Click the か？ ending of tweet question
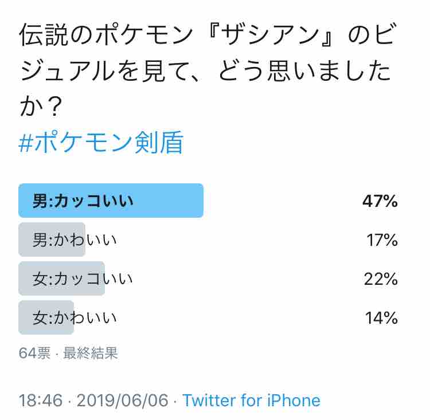The image size is (430, 420). (41, 106)
